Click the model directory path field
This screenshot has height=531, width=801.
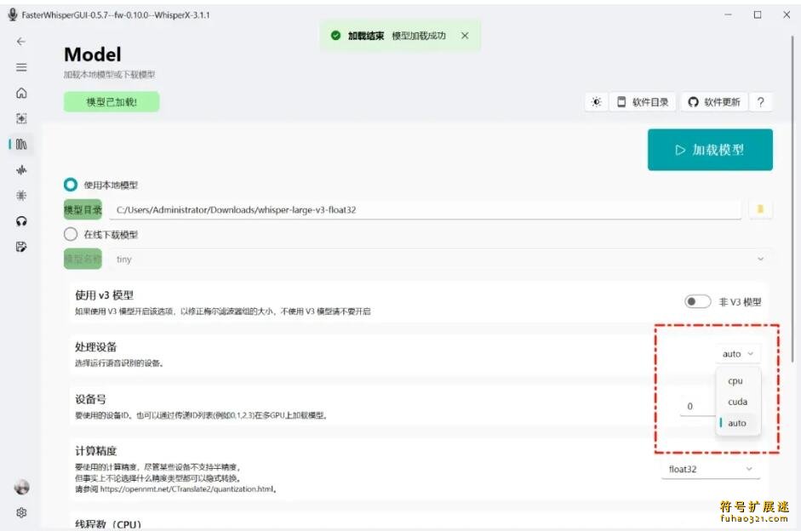424,209
